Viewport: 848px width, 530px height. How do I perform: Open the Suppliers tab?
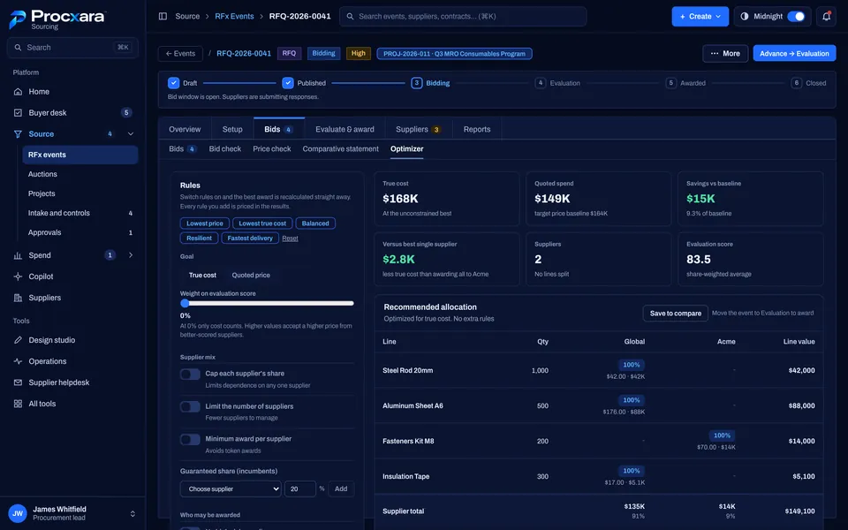(418, 129)
